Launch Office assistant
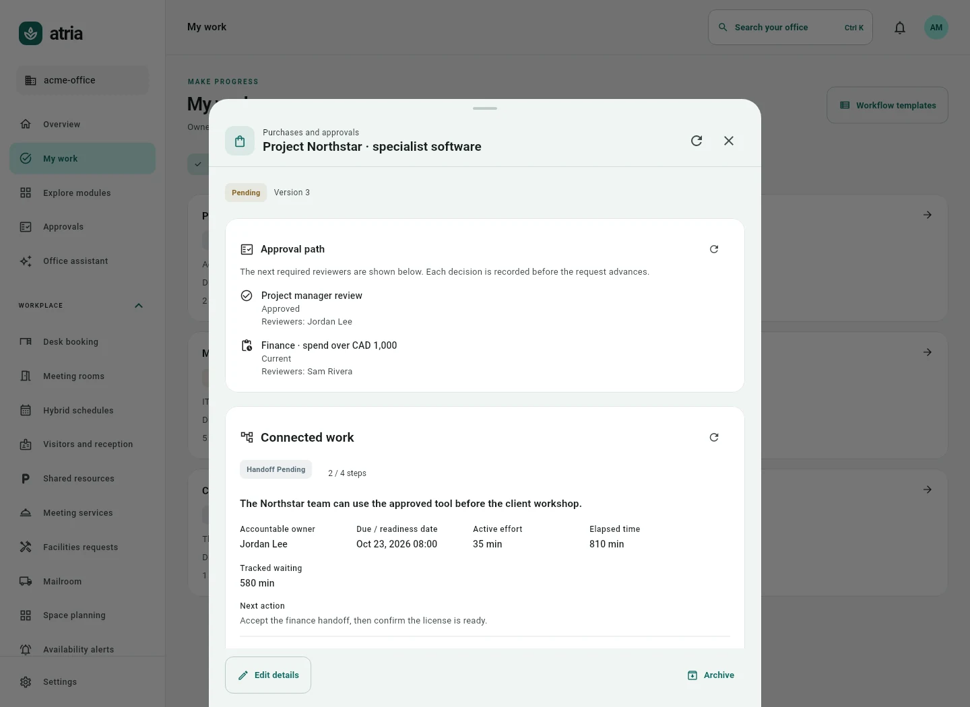970x707 pixels. (82, 261)
